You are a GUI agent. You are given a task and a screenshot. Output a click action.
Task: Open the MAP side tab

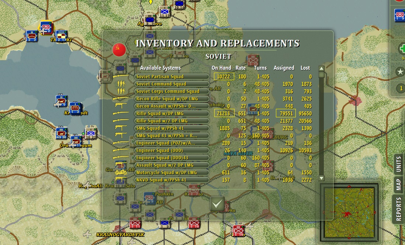click(x=398, y=184)
